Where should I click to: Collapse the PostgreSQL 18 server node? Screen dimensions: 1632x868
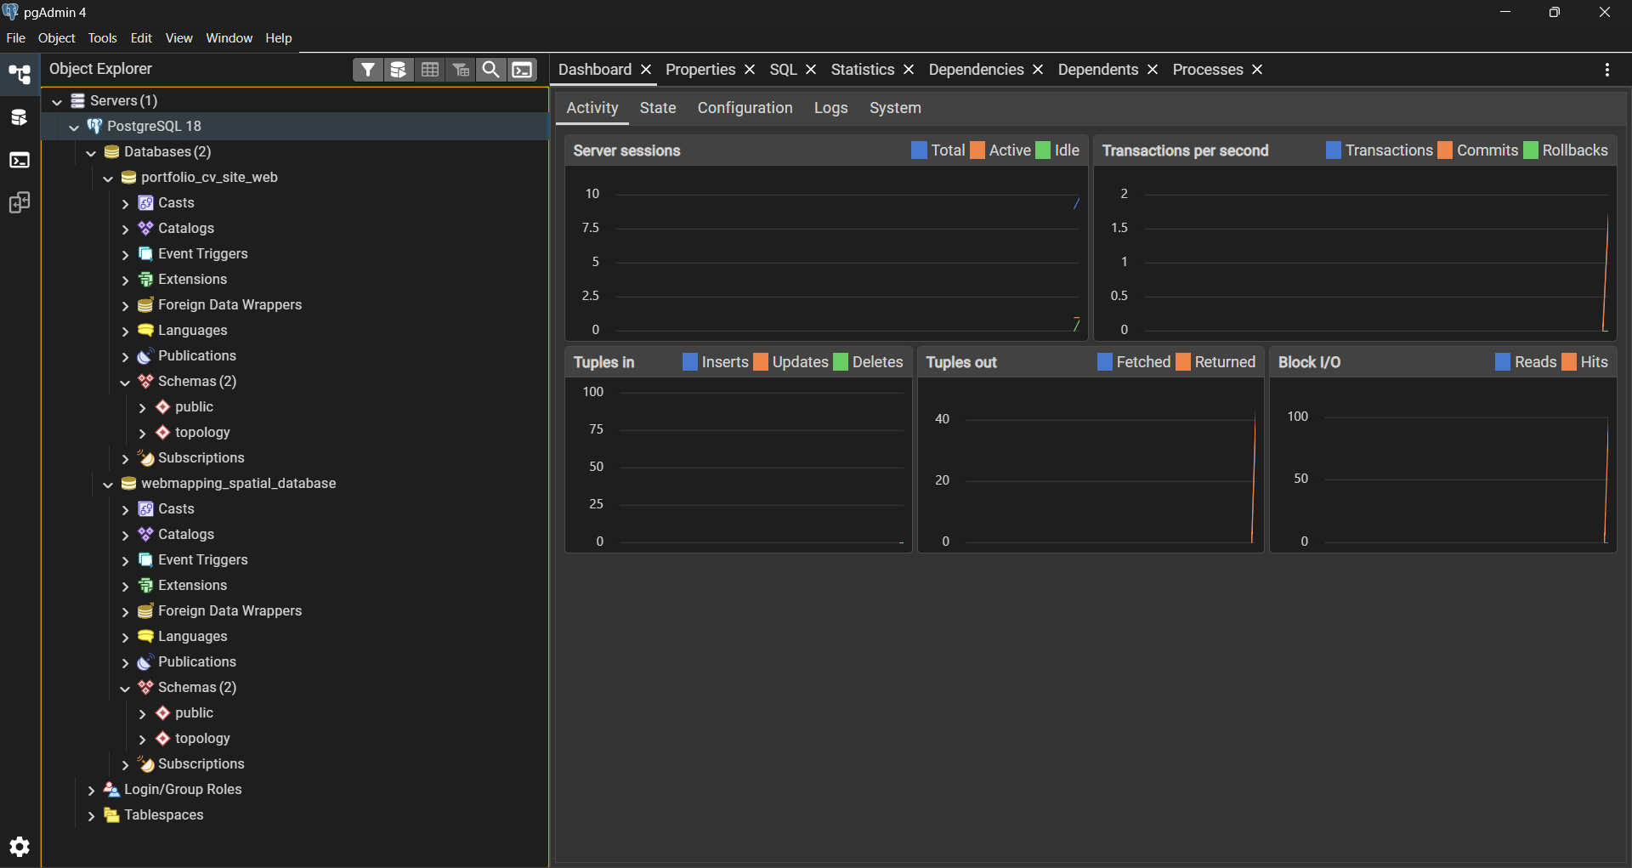(x=74, y=127)
